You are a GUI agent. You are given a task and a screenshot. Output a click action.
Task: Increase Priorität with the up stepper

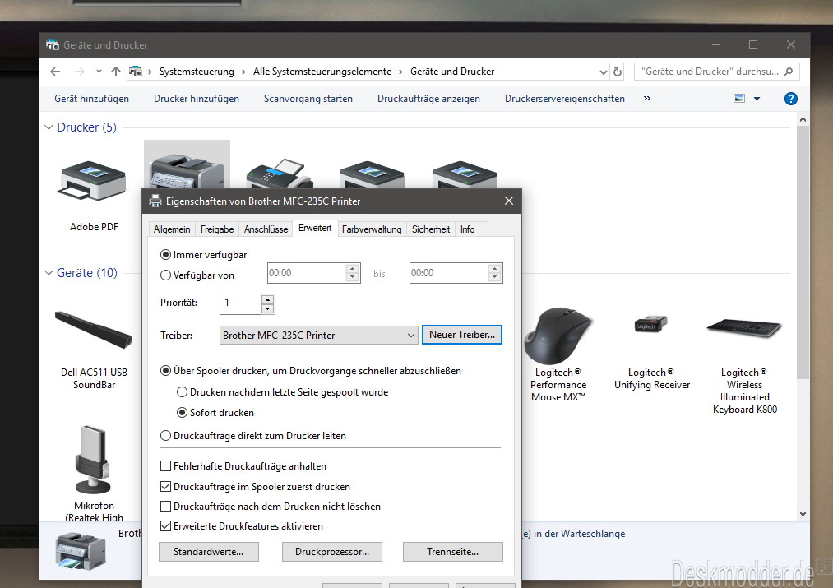(268, 299)
